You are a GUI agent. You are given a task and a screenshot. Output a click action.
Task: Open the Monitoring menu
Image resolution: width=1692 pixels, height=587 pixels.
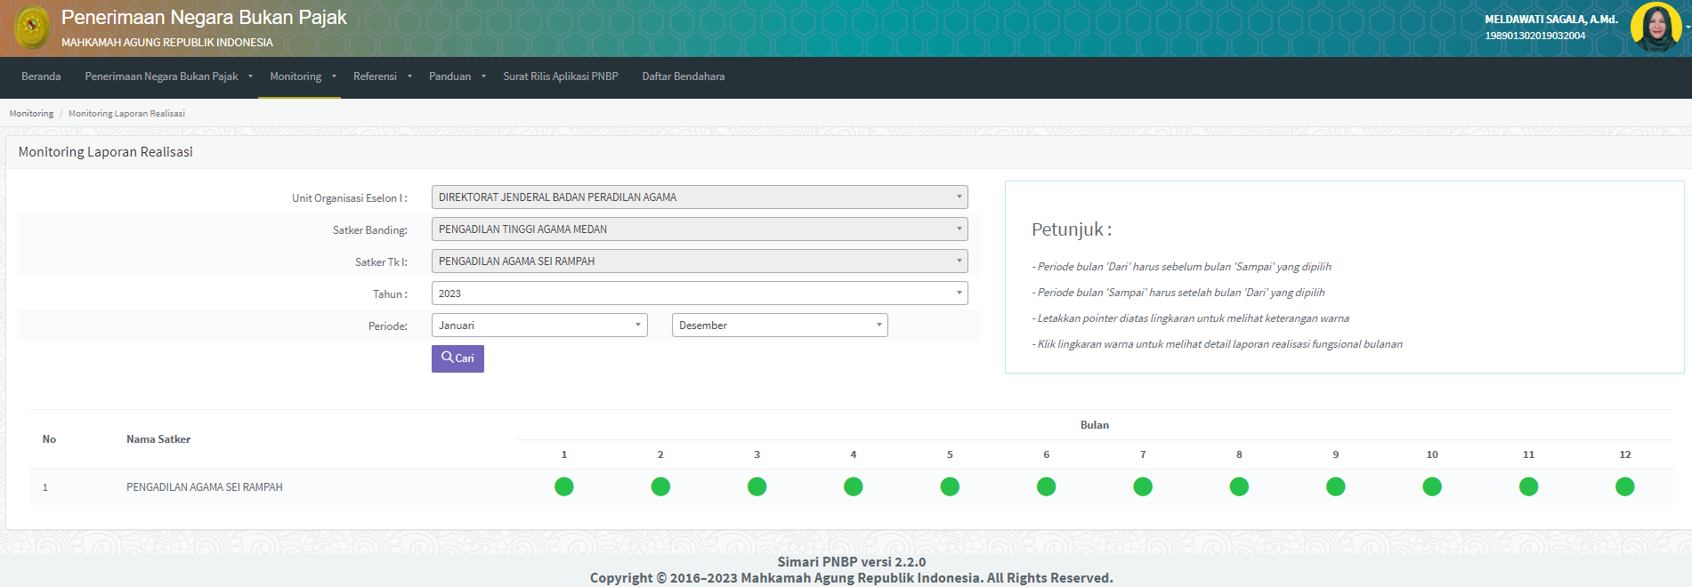pos(296,76)
